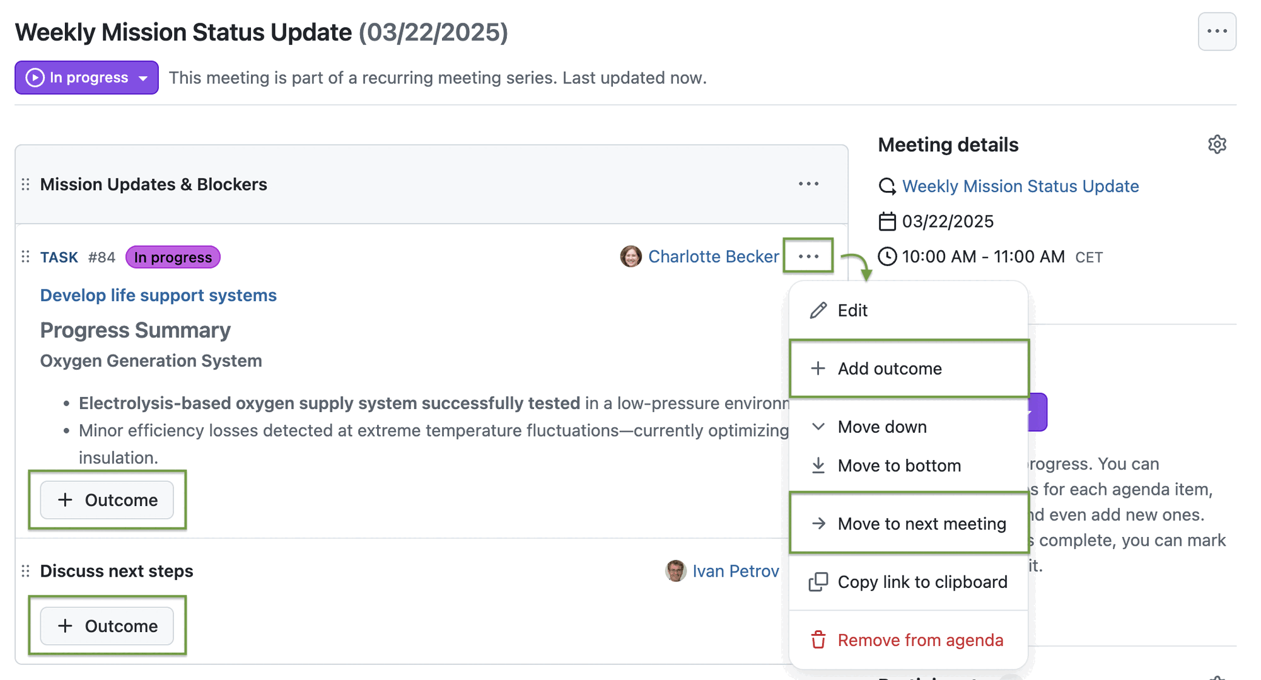This screenshot has width=1261, height=680.
Task: Click Charlotte Becker's profile link
Action: tap(713, 256)
